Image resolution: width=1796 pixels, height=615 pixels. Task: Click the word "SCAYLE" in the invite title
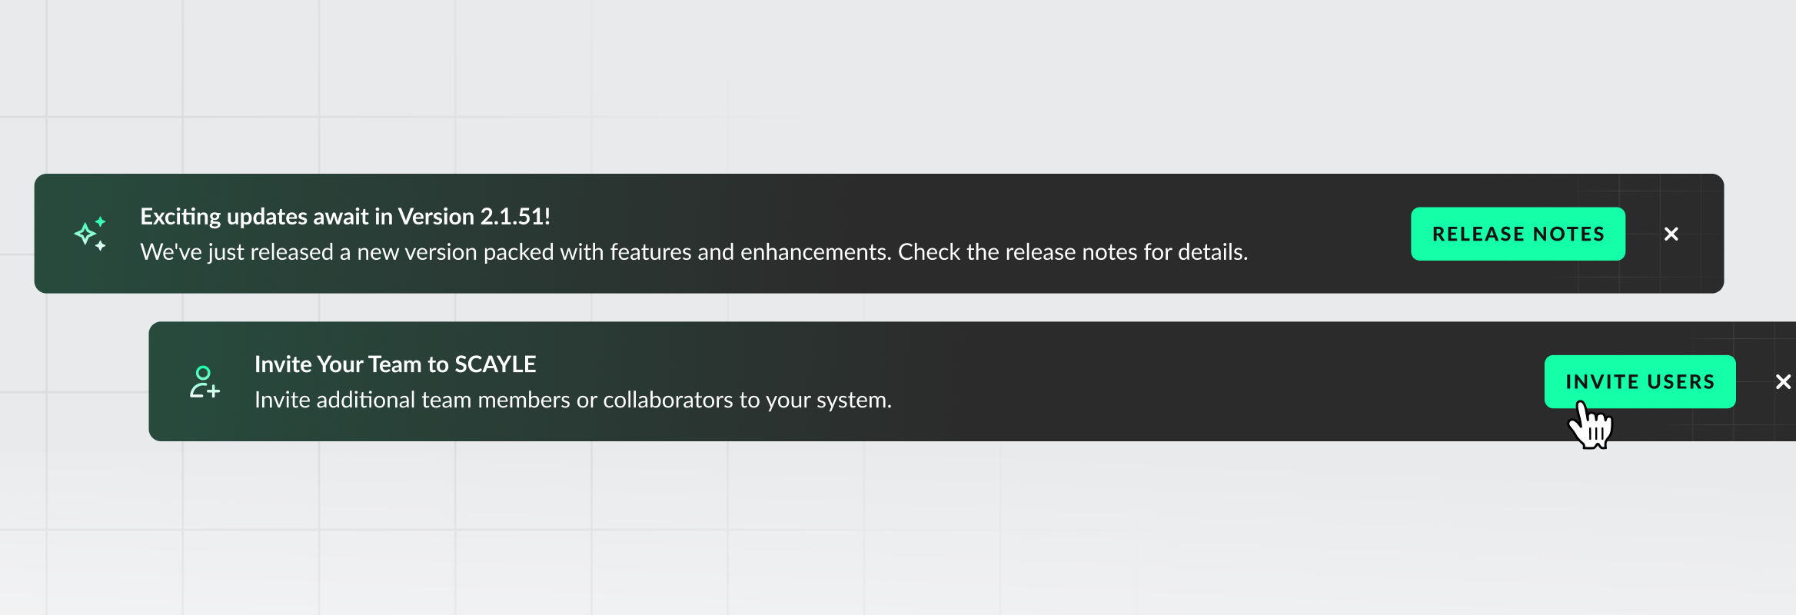(x=495, y=364)
